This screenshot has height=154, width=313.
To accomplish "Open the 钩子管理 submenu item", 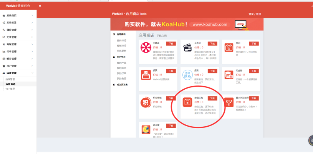I will 10,89.
